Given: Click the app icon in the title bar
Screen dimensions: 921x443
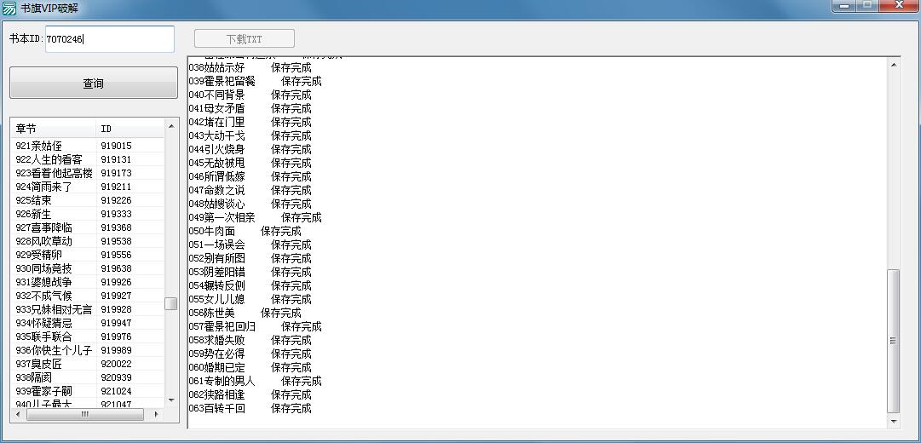Looking at the screenshot, I should (9, 8).
